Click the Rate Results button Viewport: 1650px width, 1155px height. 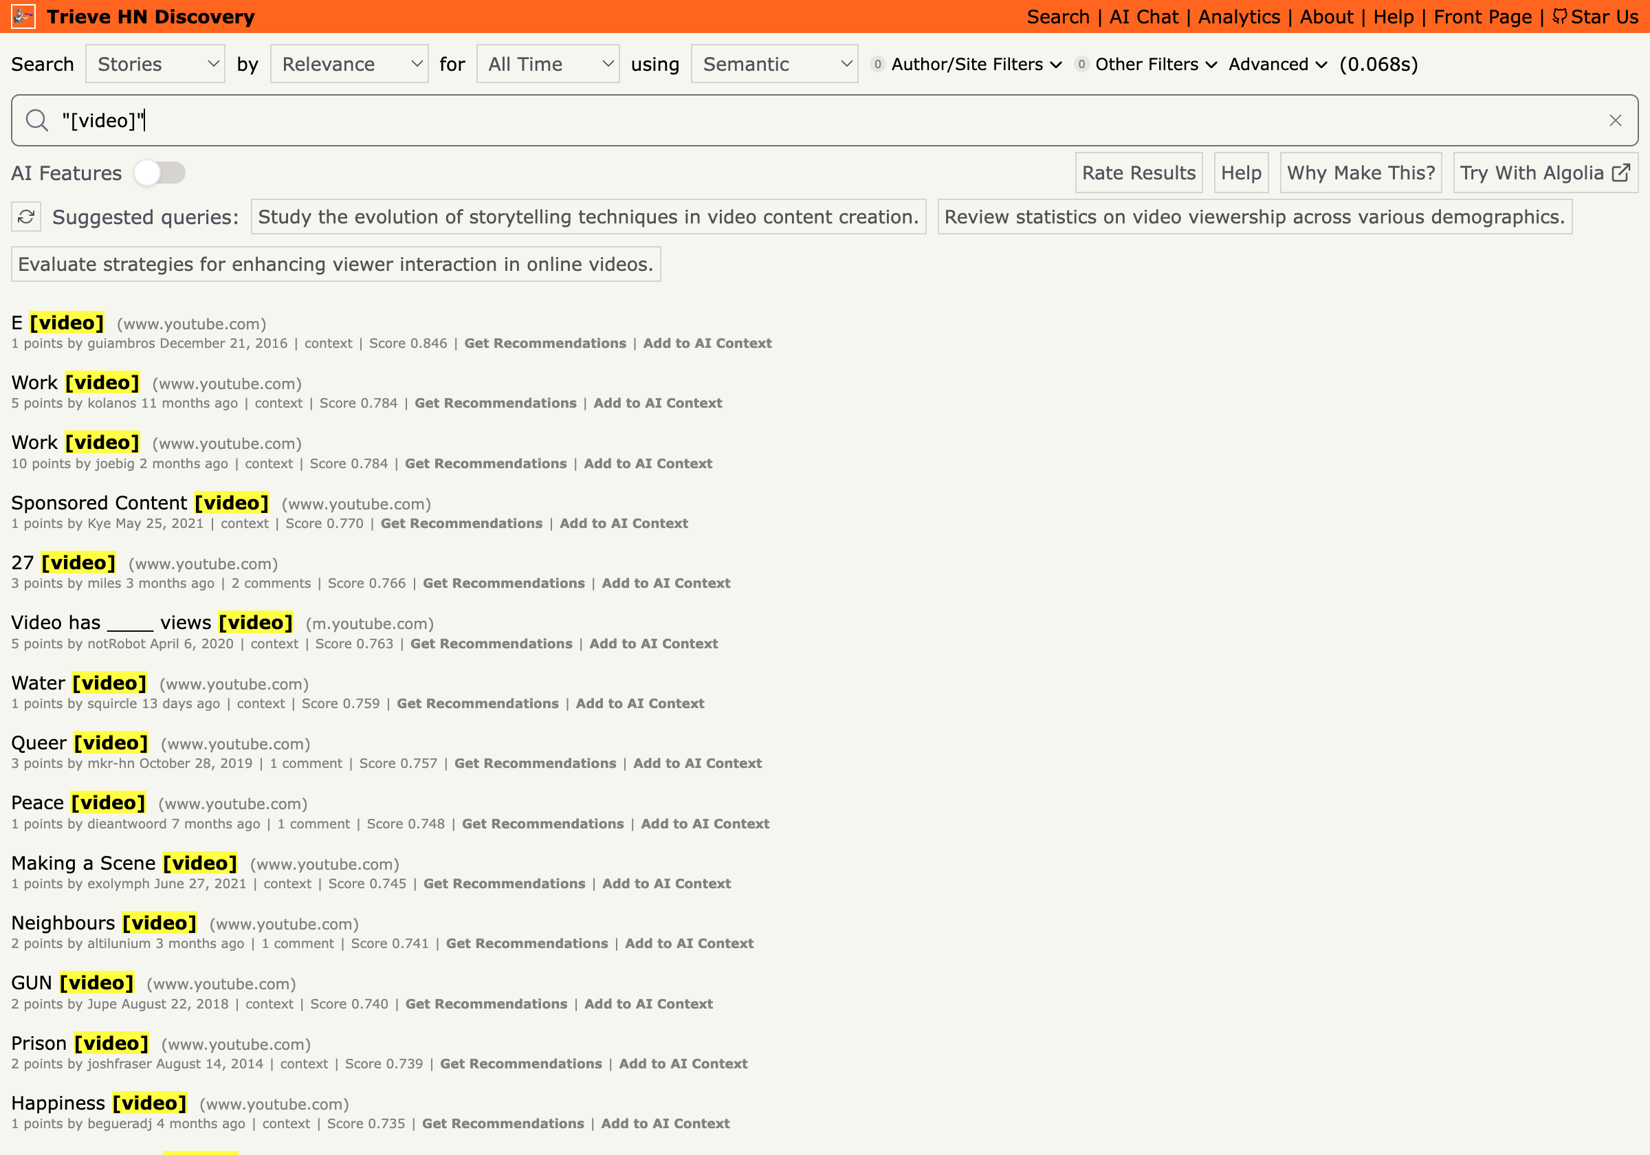coord(1137,173)
